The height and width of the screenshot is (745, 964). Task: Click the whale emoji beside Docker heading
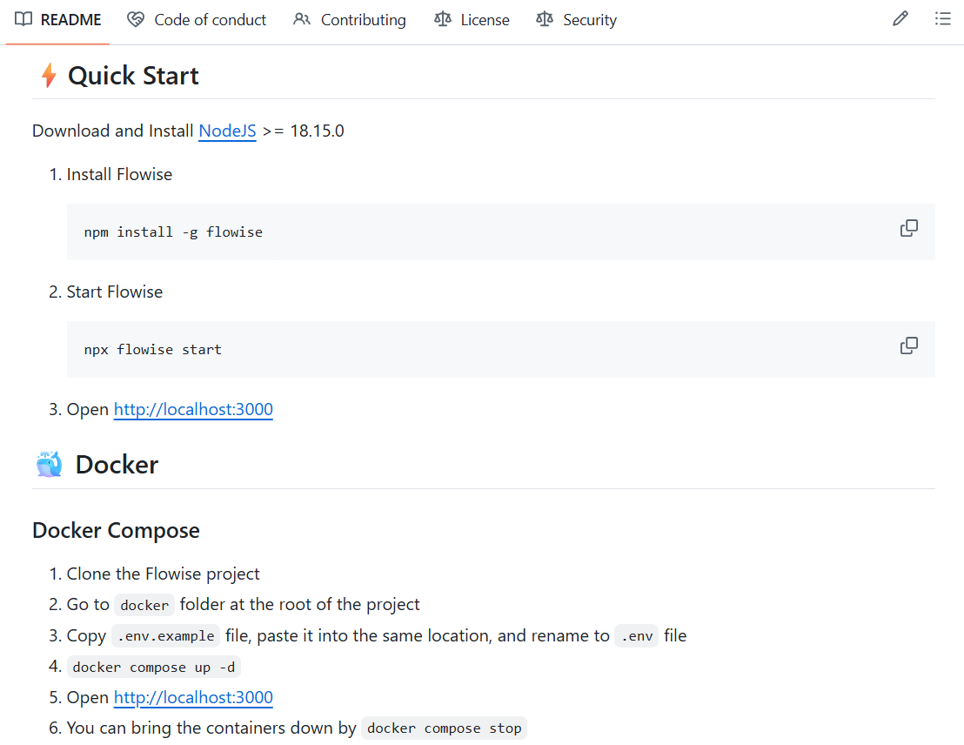50,465
